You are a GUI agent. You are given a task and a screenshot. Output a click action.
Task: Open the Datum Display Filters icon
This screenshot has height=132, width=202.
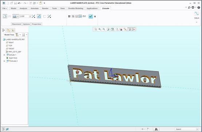[x=125, y=29]
